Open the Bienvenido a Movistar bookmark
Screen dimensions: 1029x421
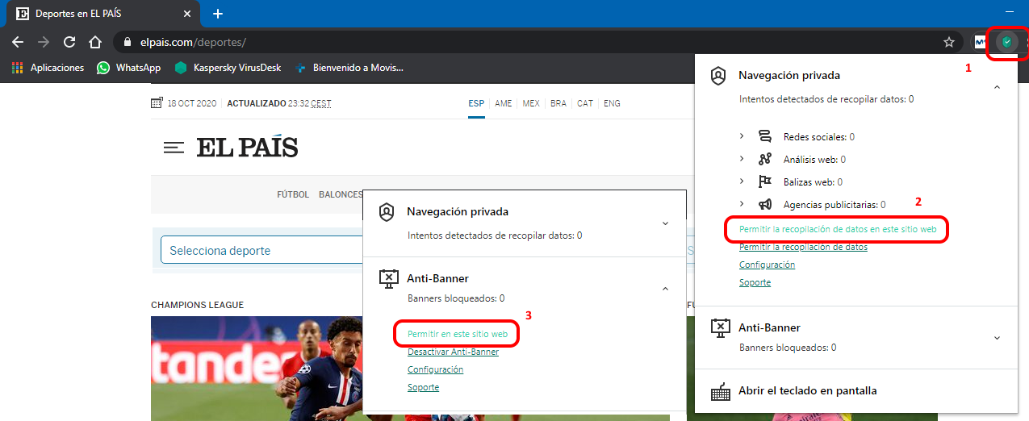[x=349, y=68]
